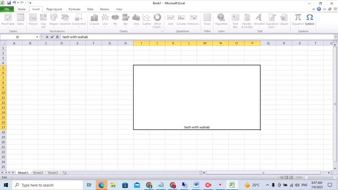Viewport: 338px width, 190px height.
Task: Open the Area chart gallery
Action: pyautogui.click(x=136, y=20)
